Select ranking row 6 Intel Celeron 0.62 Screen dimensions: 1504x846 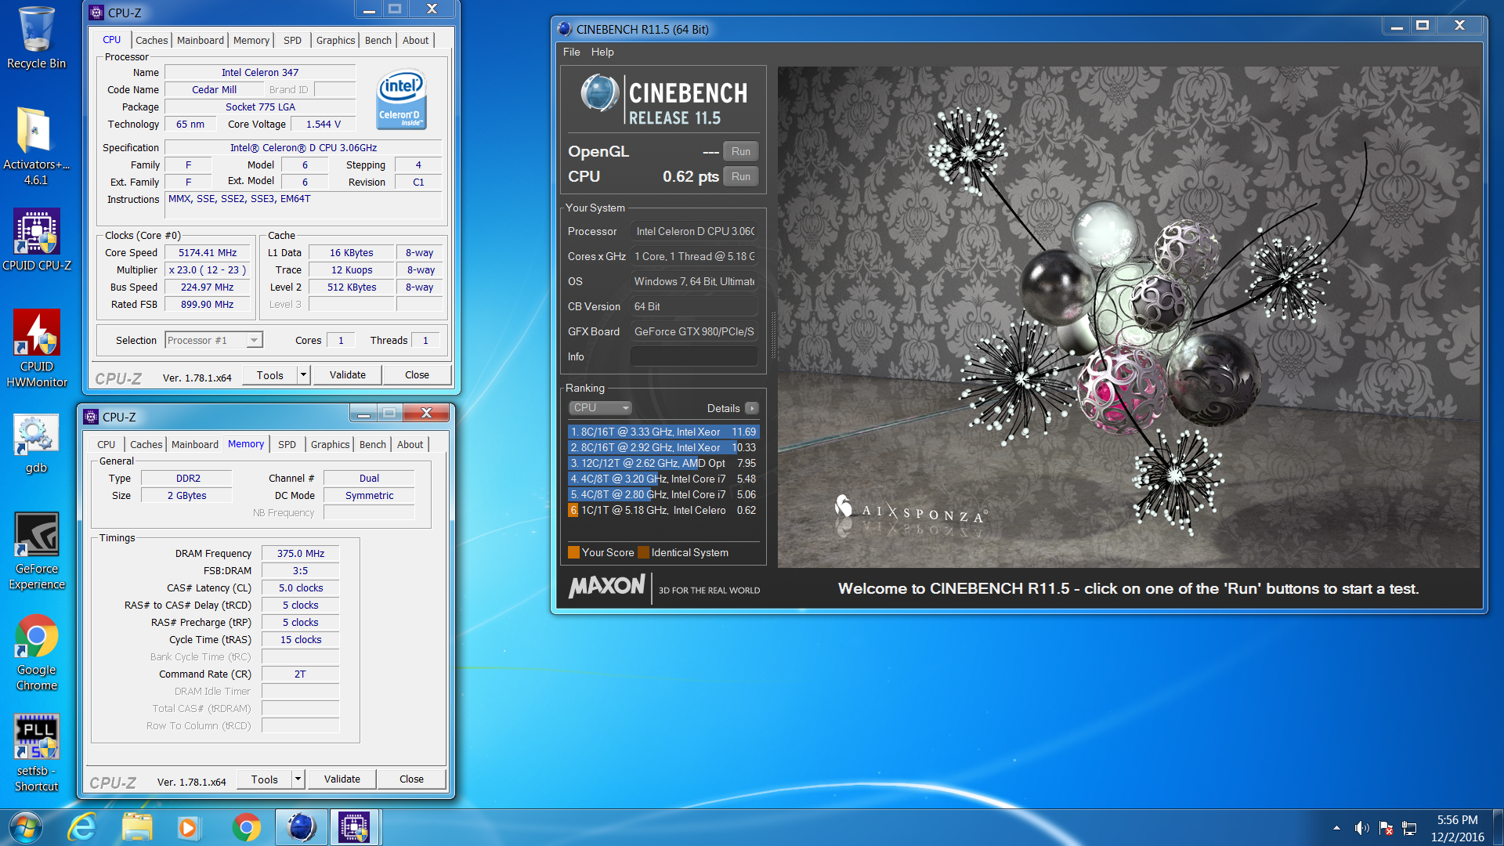pyautogui.click(x=663, y=510)
